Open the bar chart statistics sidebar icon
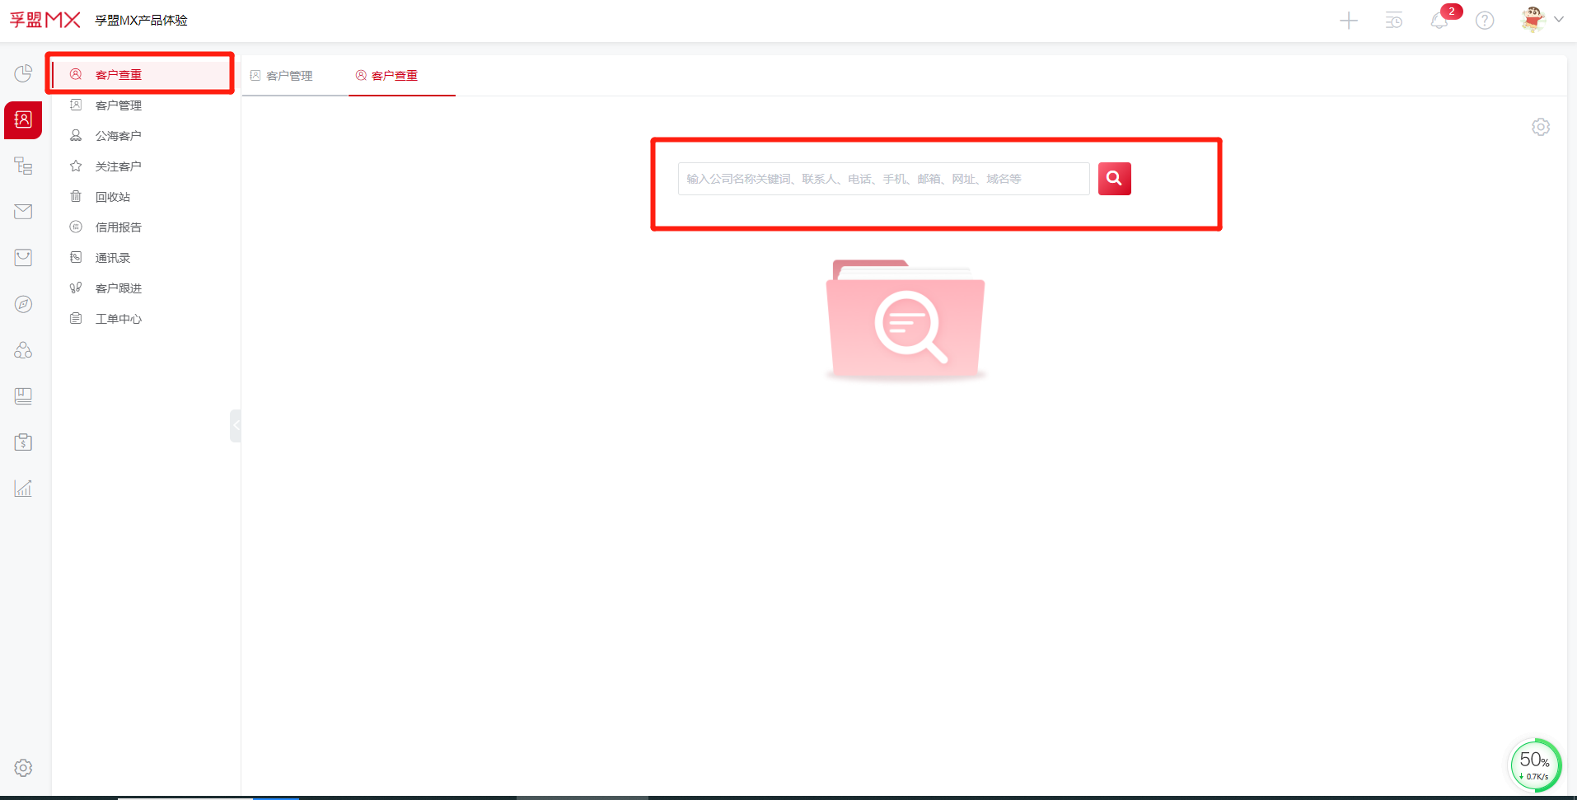The width and height of the screenshot is (1577, 800). click(x=23, y=489)
